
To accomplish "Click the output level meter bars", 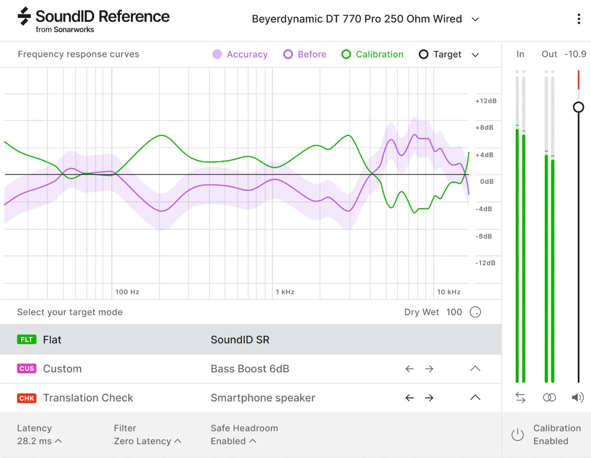I will [549, 227].
